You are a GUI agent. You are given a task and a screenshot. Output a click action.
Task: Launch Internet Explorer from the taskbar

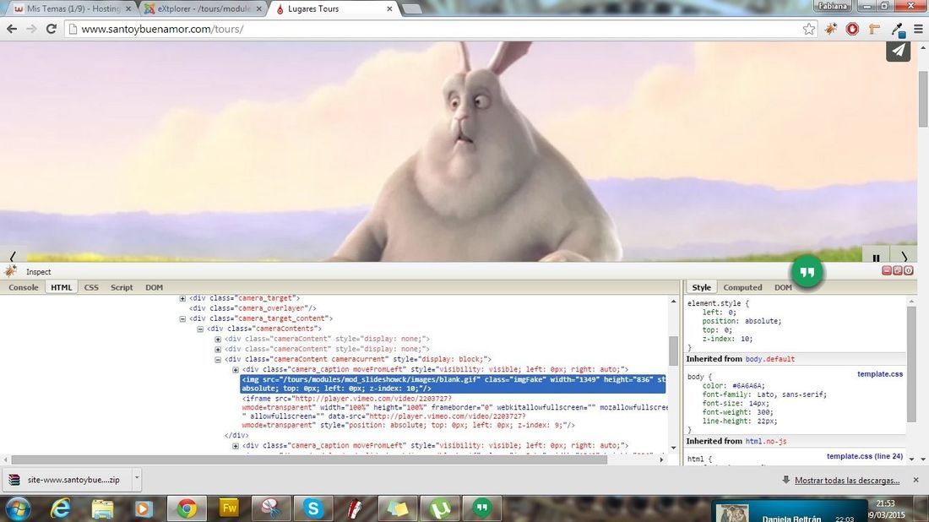point(61,508)
